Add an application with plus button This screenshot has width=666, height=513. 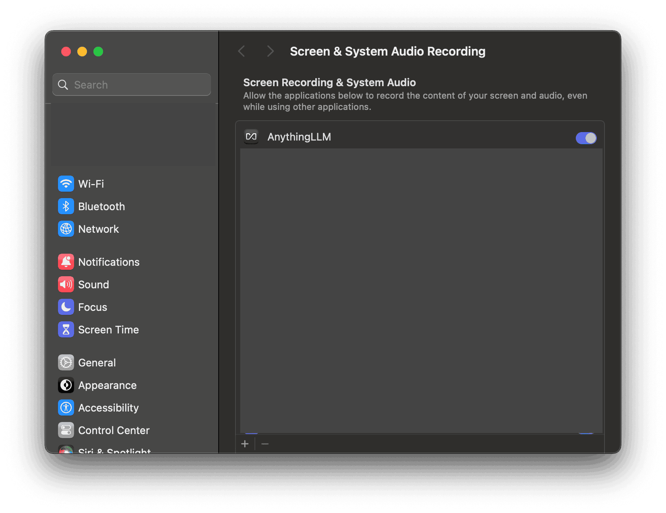click(x=245, y=444)
